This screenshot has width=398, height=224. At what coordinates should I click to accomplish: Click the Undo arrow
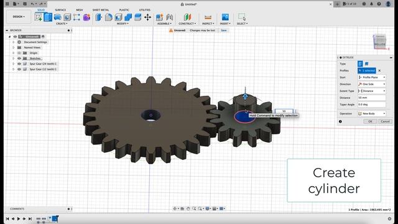[32, 4]
